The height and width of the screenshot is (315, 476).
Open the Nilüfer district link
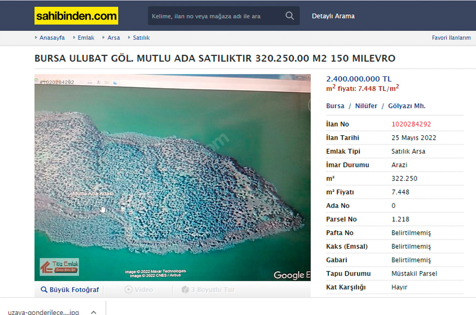366,106
